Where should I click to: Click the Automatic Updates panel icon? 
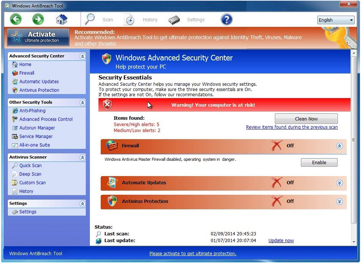pyautogui.click(x=112, y=183)
